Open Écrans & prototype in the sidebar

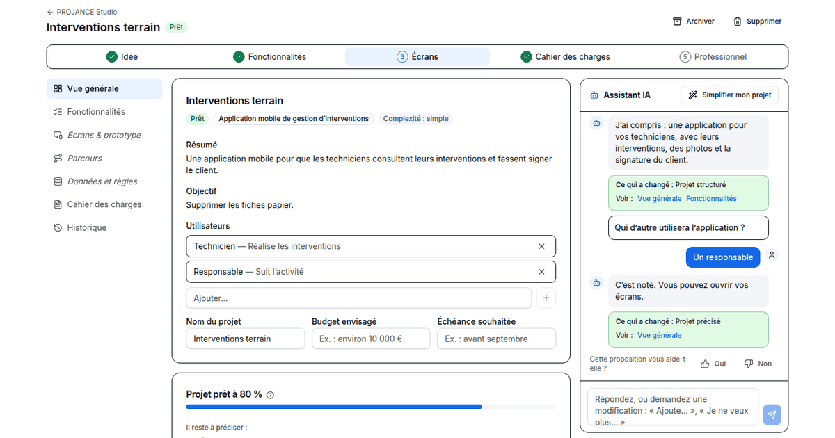[x=104, y=135]
